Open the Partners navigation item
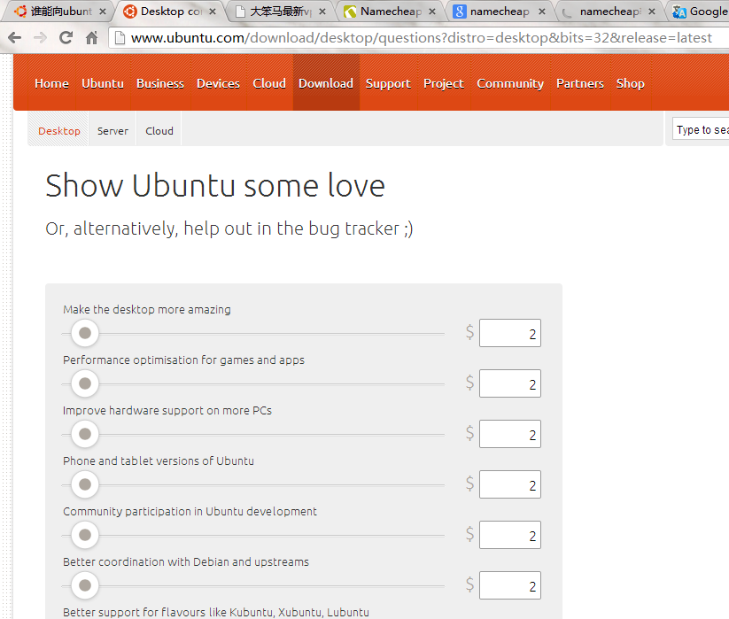The width and height of the screenshot is (729, 619). tap(580, 83)
